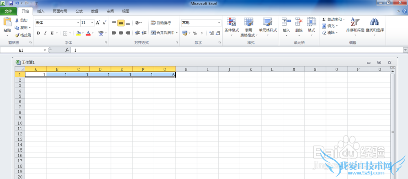
Task: Switch to Formulas (公式) tab
Action: (79, 11)
